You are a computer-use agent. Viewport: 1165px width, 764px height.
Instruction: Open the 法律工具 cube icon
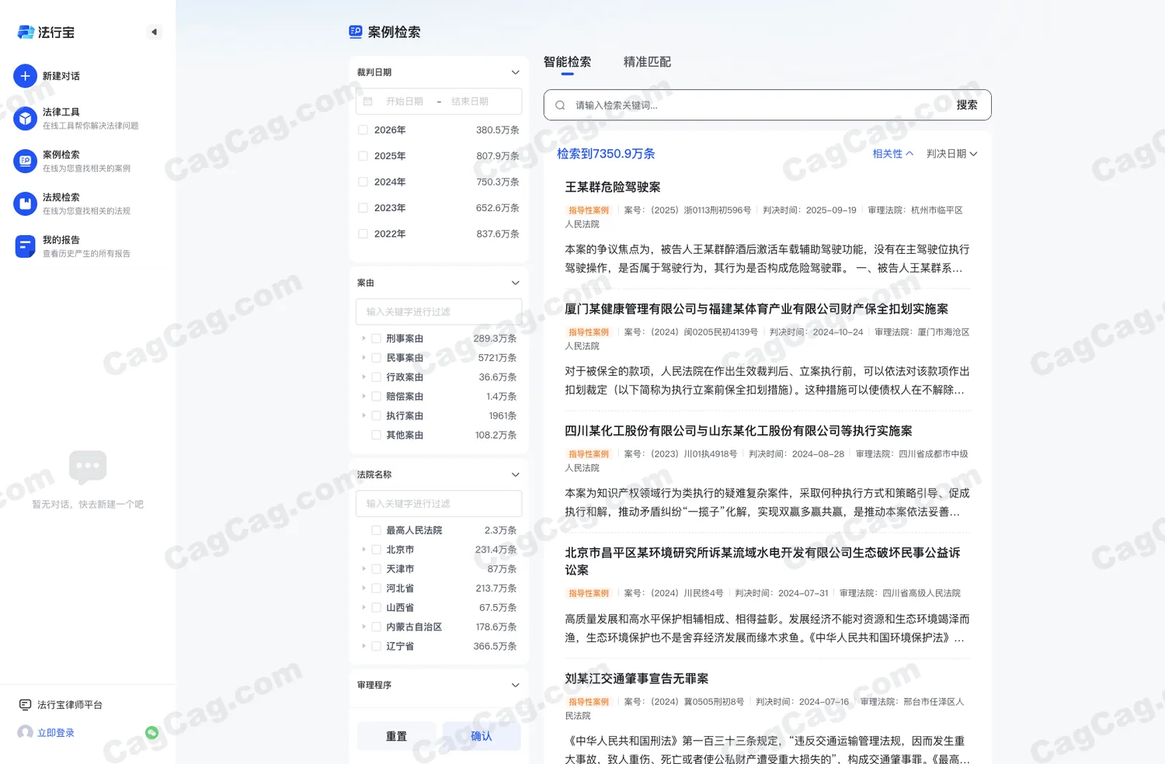pos(25,118)
